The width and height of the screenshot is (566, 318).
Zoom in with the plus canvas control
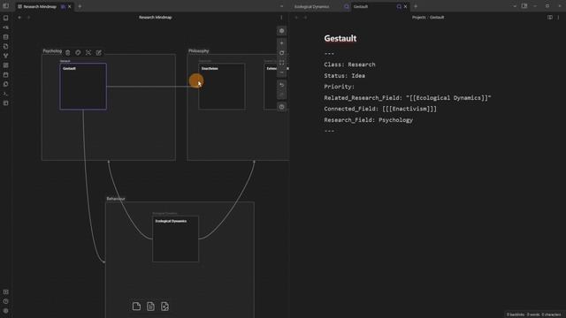(282, 43)
